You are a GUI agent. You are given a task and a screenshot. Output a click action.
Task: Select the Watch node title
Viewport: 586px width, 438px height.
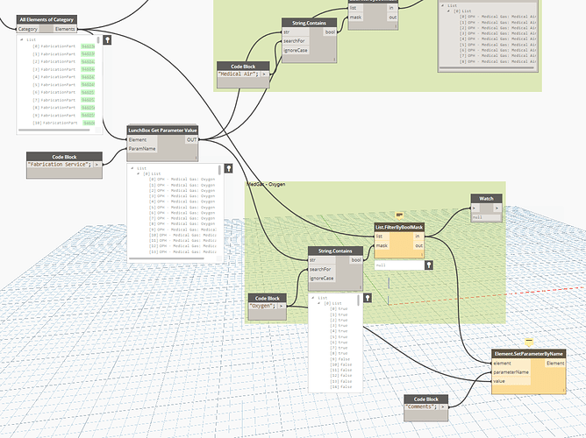click(x=486, y=199)
